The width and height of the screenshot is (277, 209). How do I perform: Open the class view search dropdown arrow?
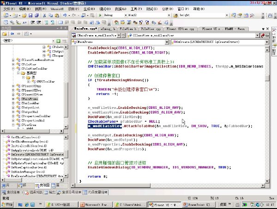(x=54, y=41)
